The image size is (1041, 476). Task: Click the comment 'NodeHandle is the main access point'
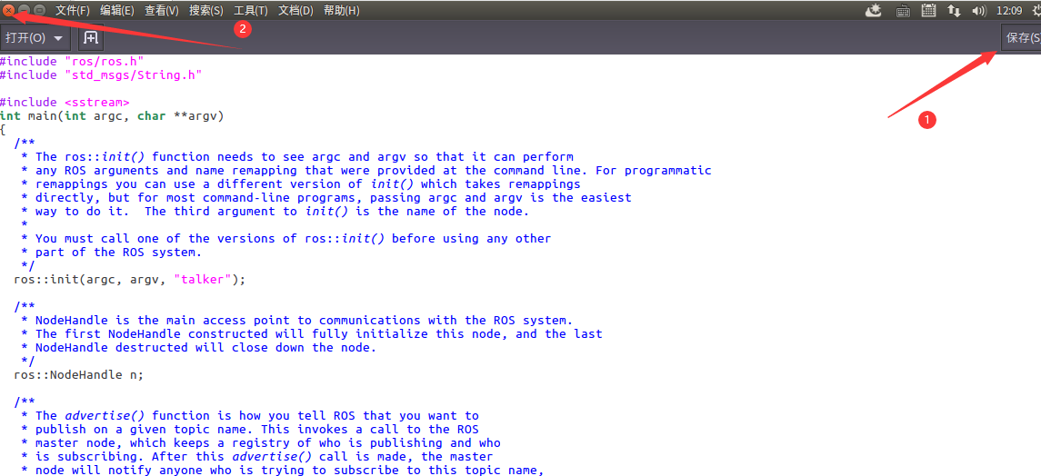tap(296, 320)
